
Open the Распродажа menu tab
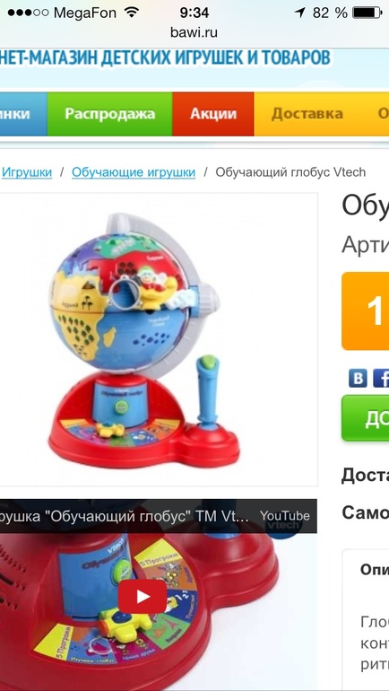[x=109, y=114]
